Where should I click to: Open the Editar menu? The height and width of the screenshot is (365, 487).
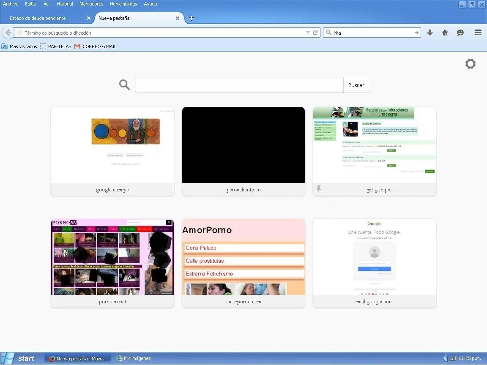coord(31,4)
